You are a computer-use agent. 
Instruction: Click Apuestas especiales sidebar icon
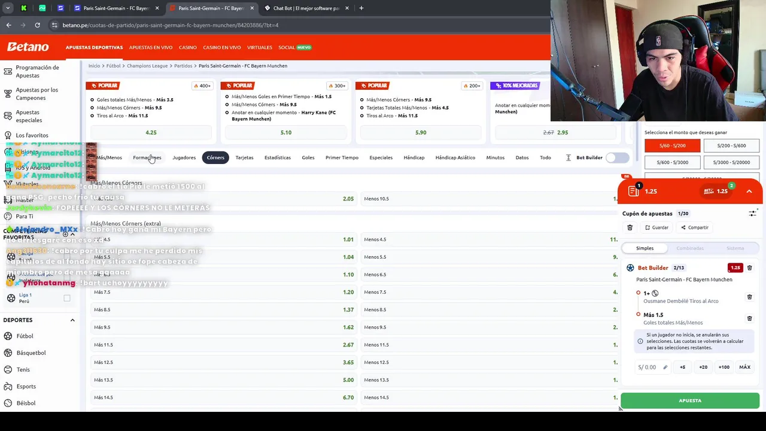8,116
